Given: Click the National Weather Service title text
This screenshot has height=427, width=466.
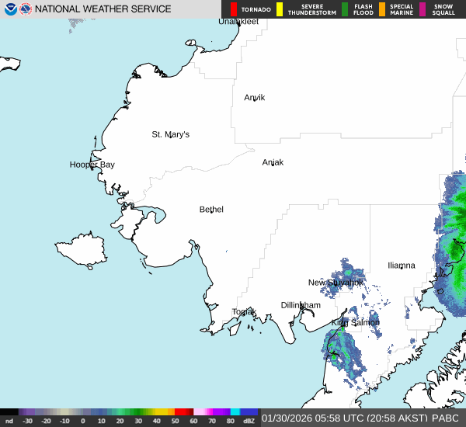Looking at the screenshot, I should point(103,9).
